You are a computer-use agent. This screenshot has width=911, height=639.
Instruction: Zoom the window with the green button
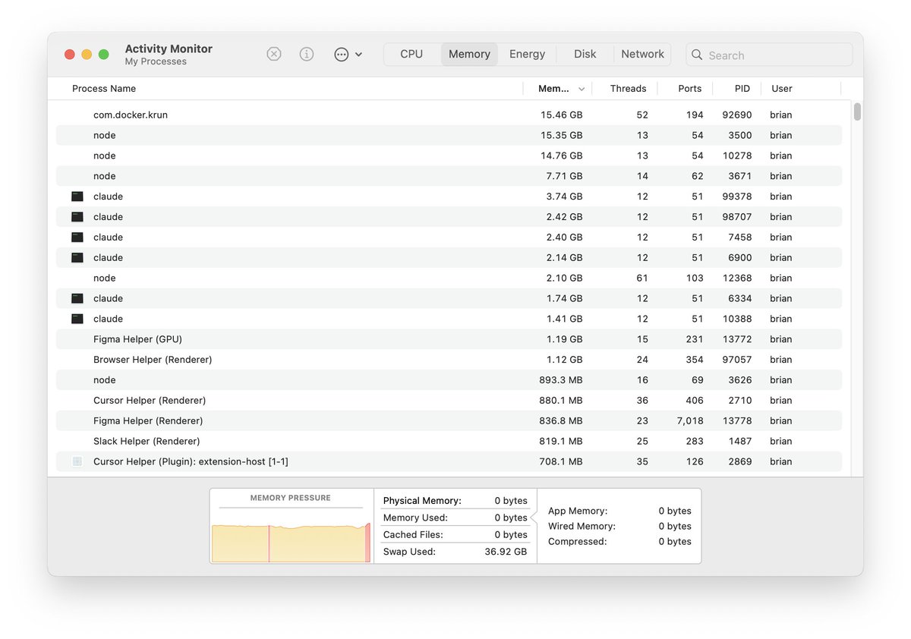pos(104,55)
